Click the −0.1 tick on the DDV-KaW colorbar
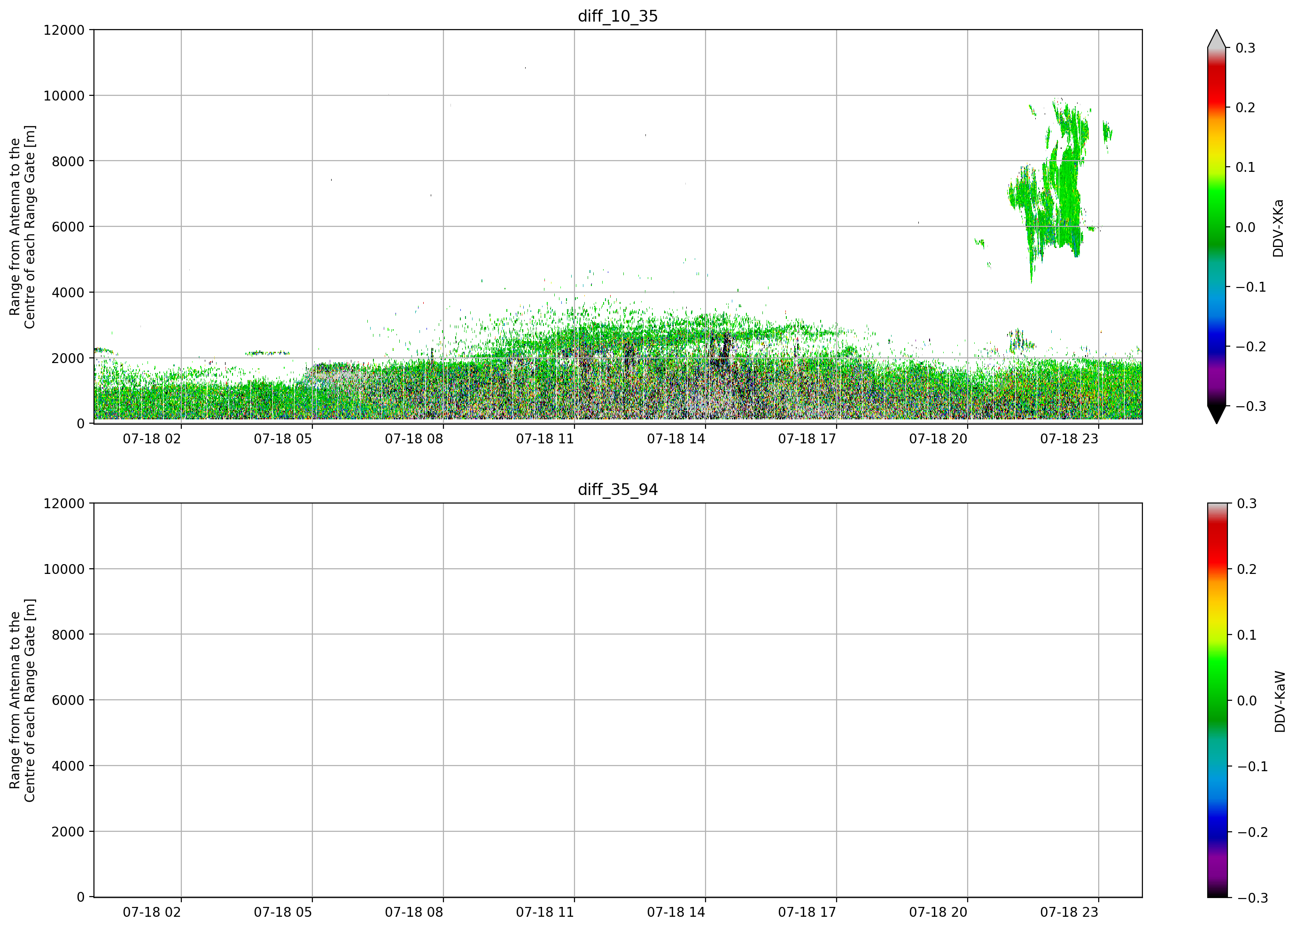This screenshot has height=929, width=1296. point(1253,766)
